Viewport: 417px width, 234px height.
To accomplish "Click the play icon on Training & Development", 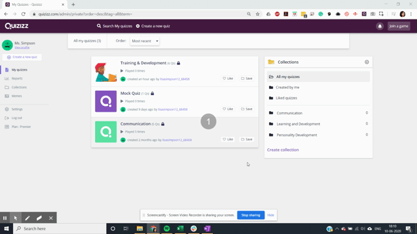I will click(122, 71).
